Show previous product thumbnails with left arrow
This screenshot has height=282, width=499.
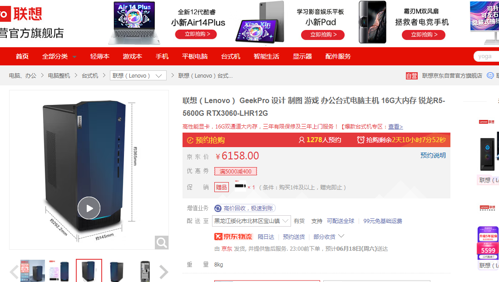coord(14,272)
